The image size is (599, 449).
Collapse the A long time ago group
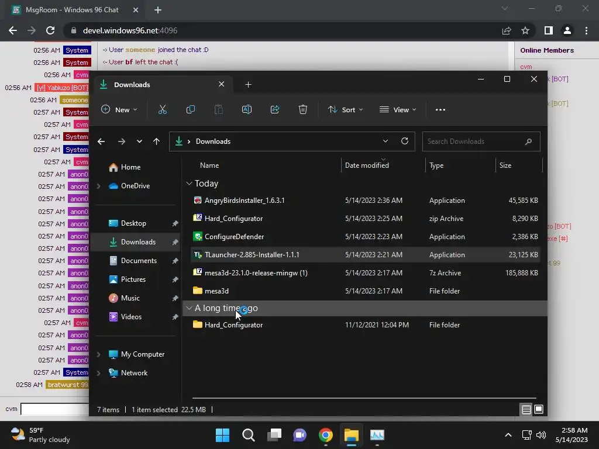[189, 308]
